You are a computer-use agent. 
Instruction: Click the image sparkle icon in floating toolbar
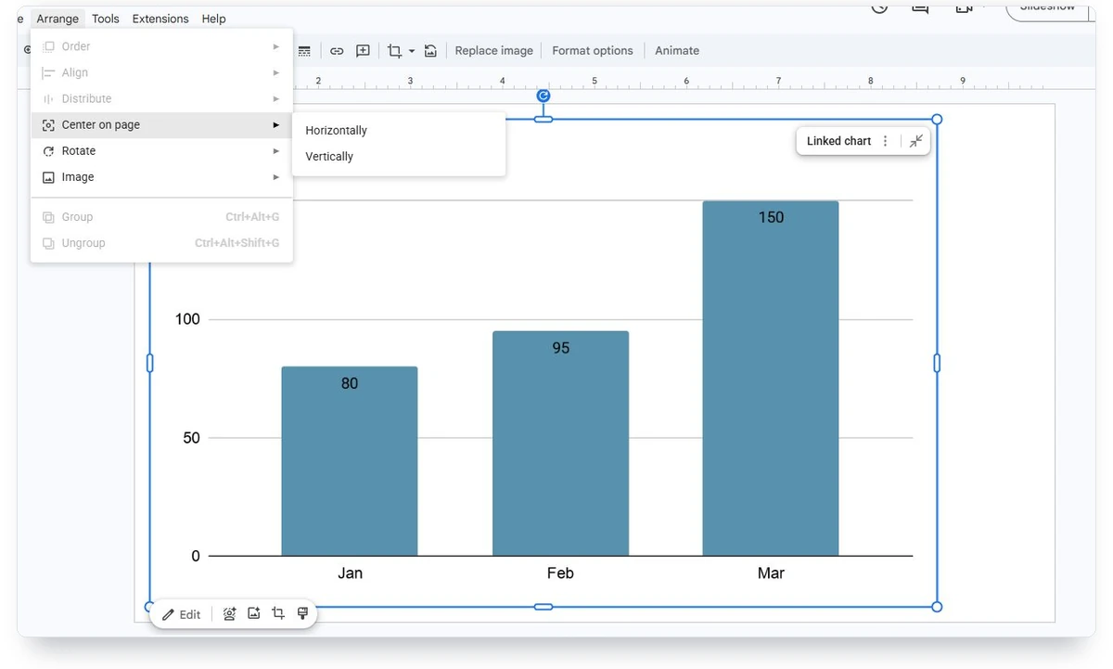[x=253, y=613]
